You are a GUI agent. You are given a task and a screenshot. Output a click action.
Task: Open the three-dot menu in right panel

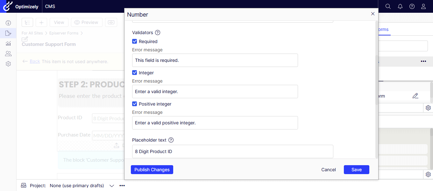point(423,61)
